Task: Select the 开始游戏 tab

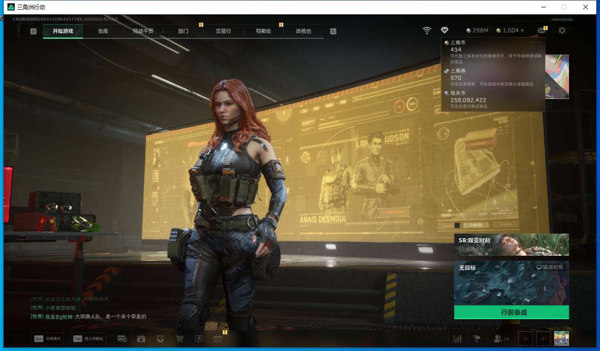Action: point(63,31)
